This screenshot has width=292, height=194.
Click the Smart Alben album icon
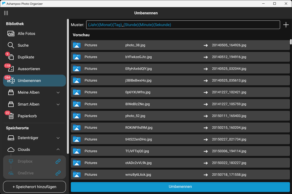coord(11,104)
